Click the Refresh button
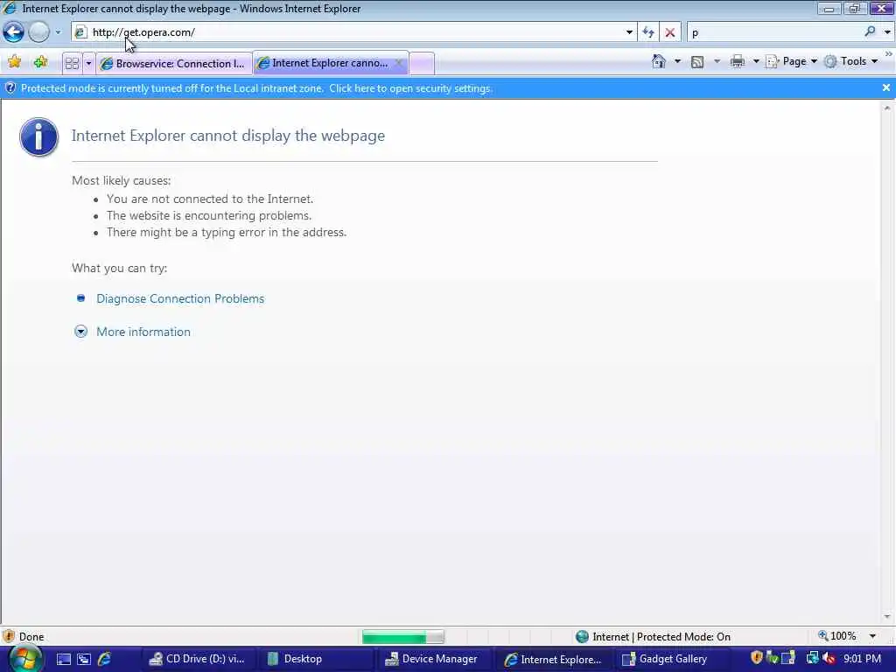This screenshot has width=896, height=672. (x=648, y=32)
